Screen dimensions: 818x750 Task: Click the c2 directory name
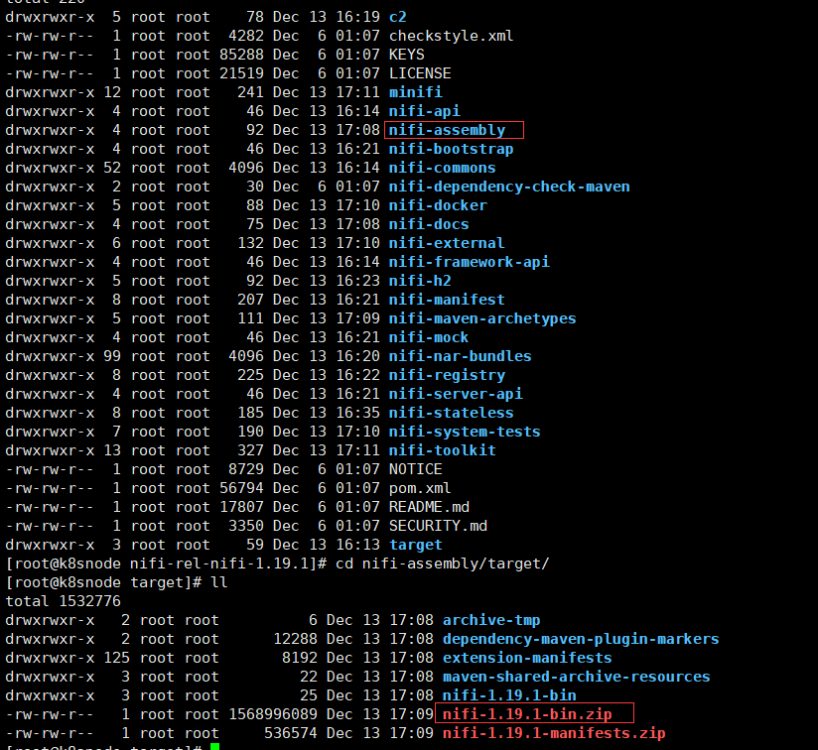click(x=397, y=17)
